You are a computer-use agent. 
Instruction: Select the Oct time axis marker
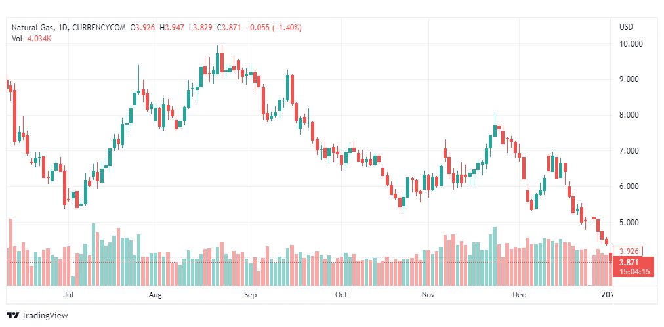click(341, 295)
